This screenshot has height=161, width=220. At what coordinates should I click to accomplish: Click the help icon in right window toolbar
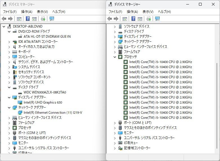(x=134, y=19)
